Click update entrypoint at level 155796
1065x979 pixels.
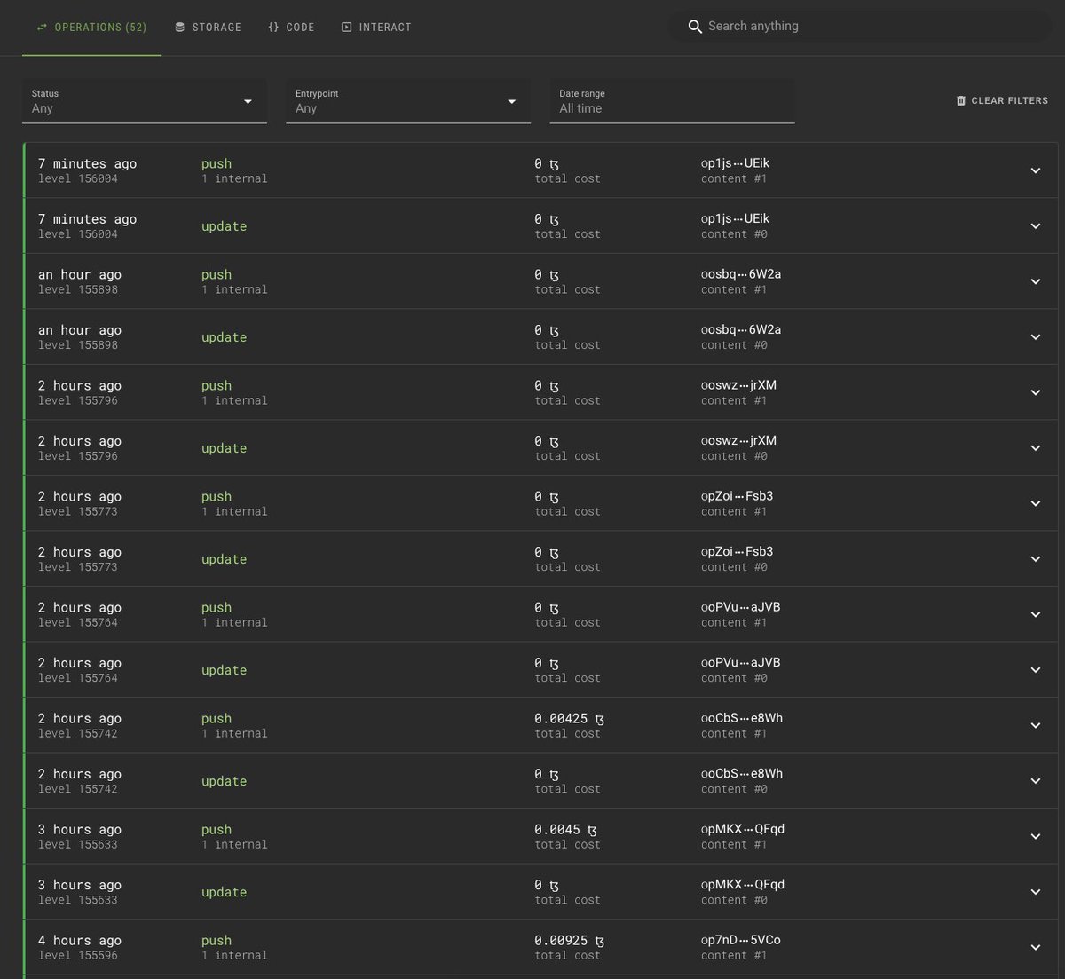pos(224,448)
